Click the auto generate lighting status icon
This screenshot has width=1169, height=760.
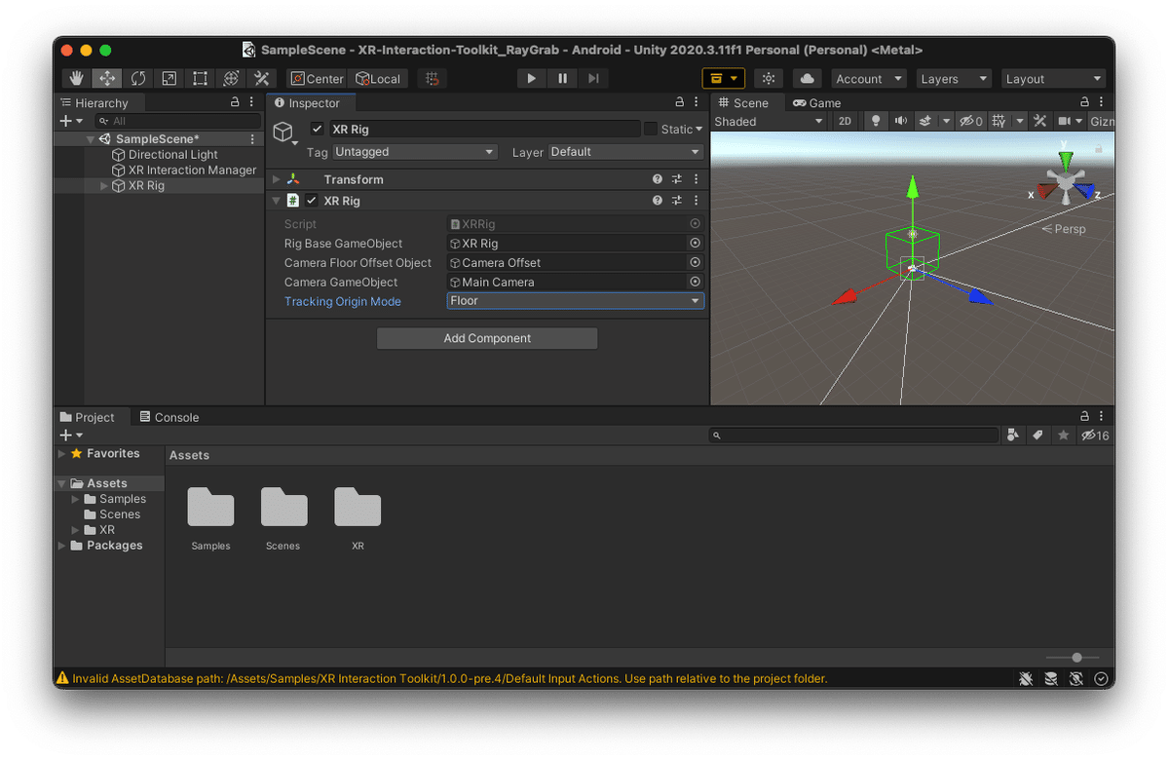pos(1076,678)
